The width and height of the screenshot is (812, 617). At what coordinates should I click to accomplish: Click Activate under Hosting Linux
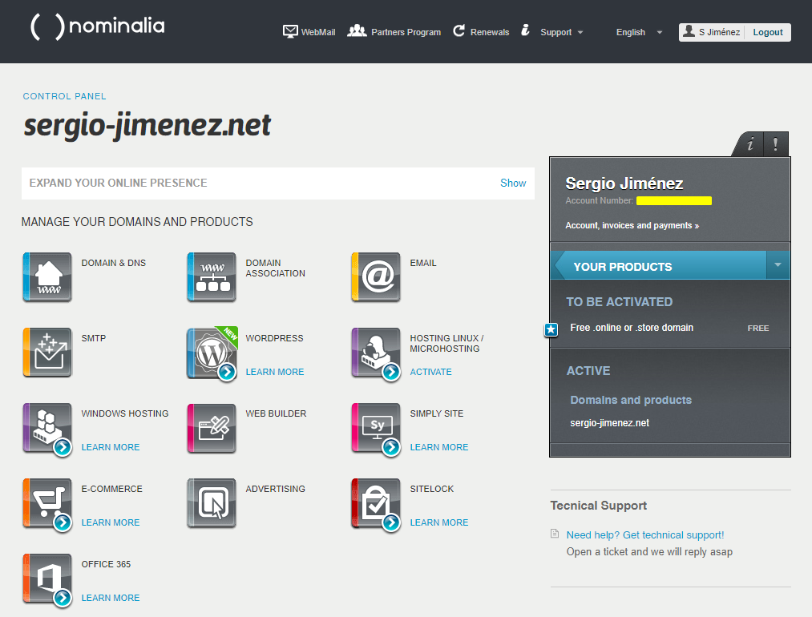431,372
